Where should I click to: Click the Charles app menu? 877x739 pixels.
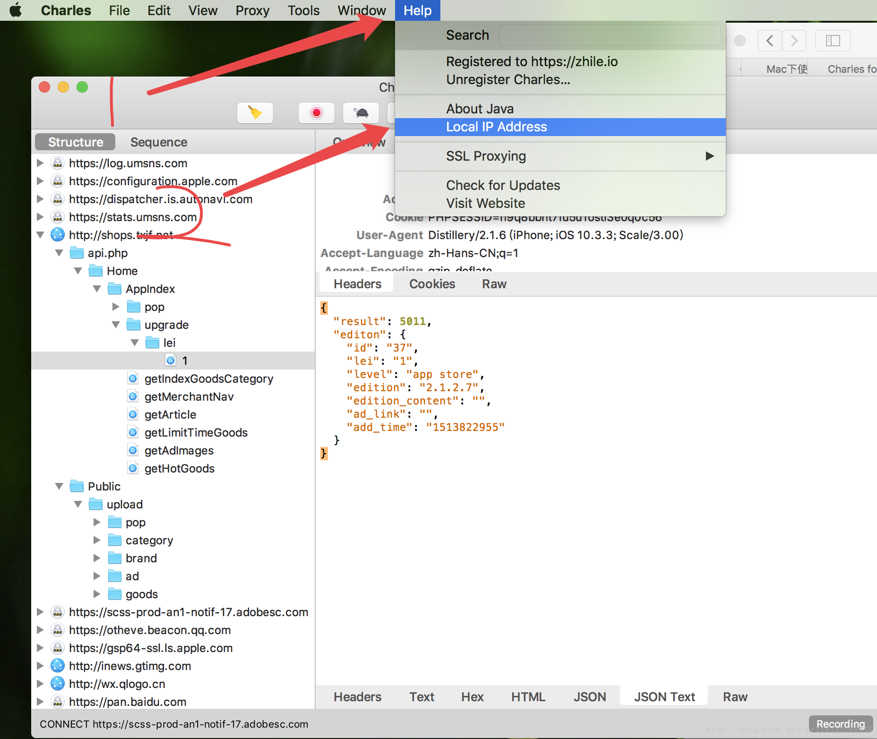[x=66, y=10]
